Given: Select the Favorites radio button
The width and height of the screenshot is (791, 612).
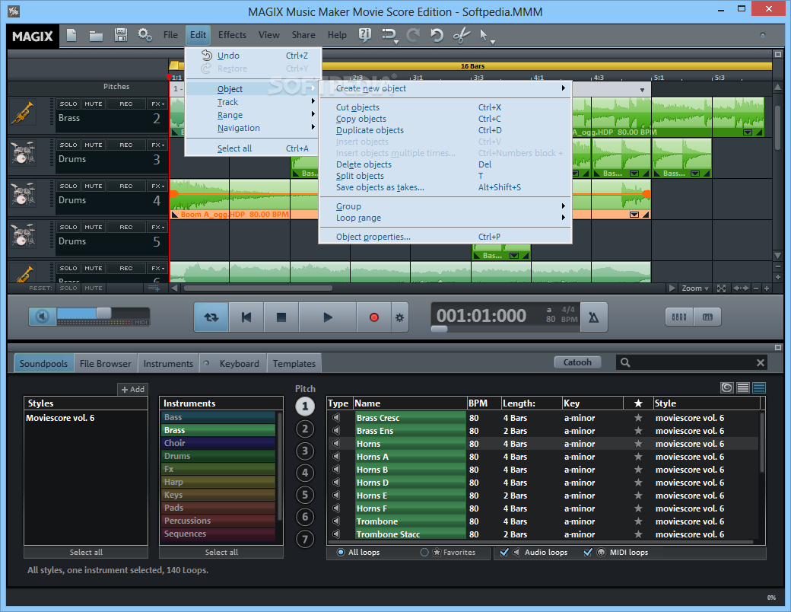Looking at the screenshot, I should pyautogui.click(x=424, y=552).
